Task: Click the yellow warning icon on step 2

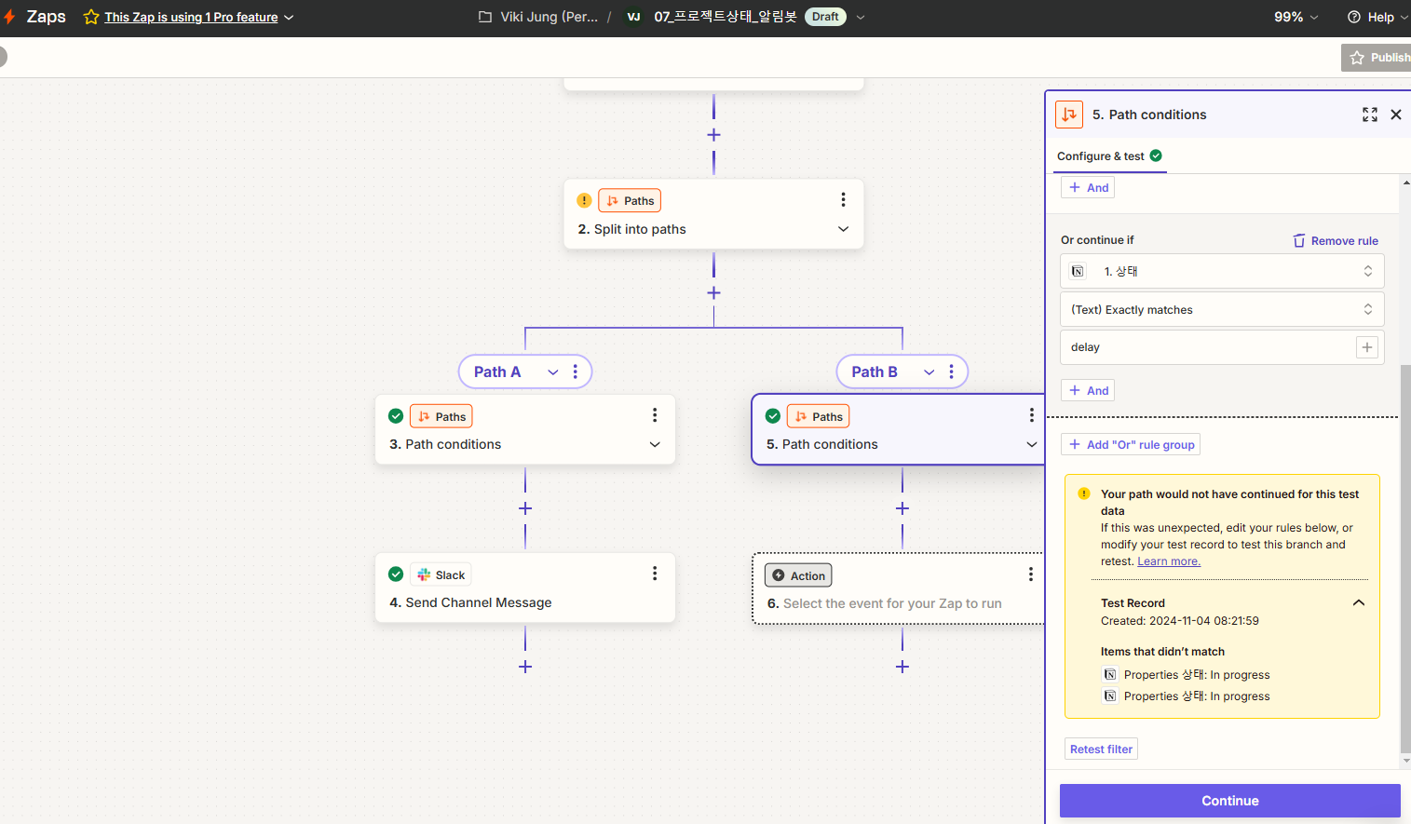Action: (x=584, y=200)
